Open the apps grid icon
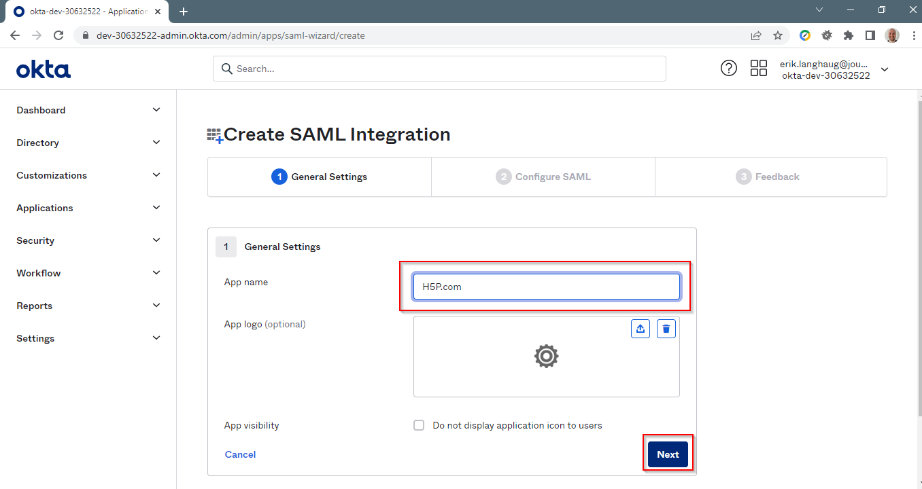 click(x=759, y=68)
